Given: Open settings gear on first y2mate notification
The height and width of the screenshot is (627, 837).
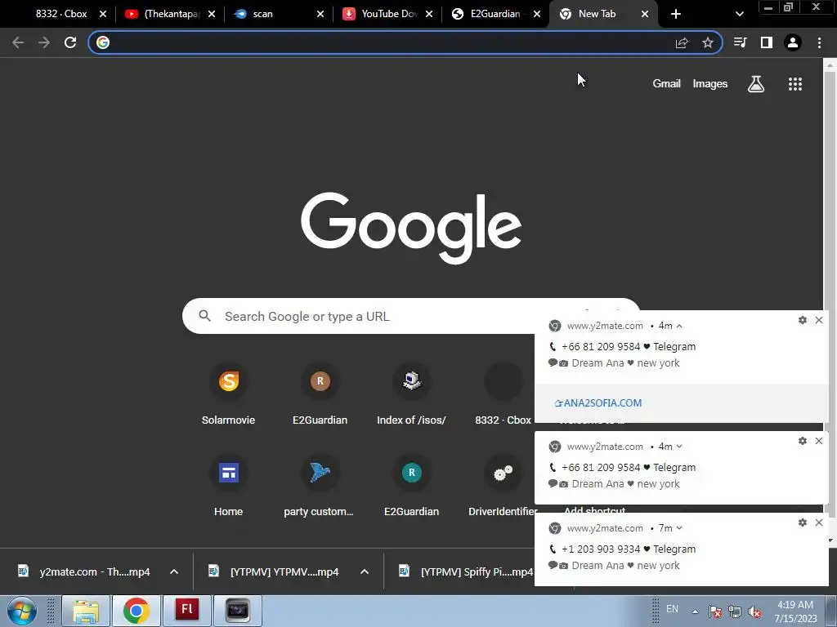Looking at the screenshot, I should 803,320.
